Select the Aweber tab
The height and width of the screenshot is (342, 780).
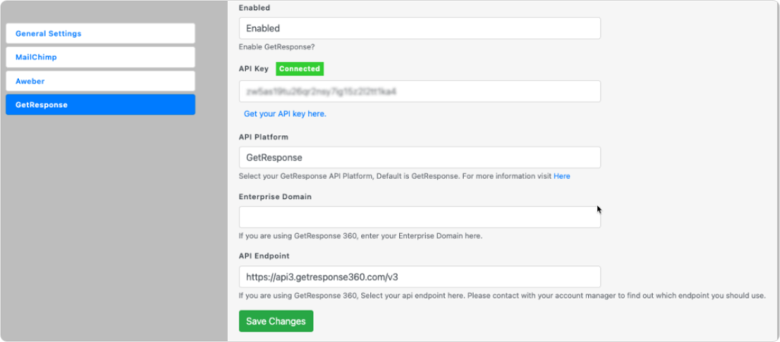tap(101, 81)
